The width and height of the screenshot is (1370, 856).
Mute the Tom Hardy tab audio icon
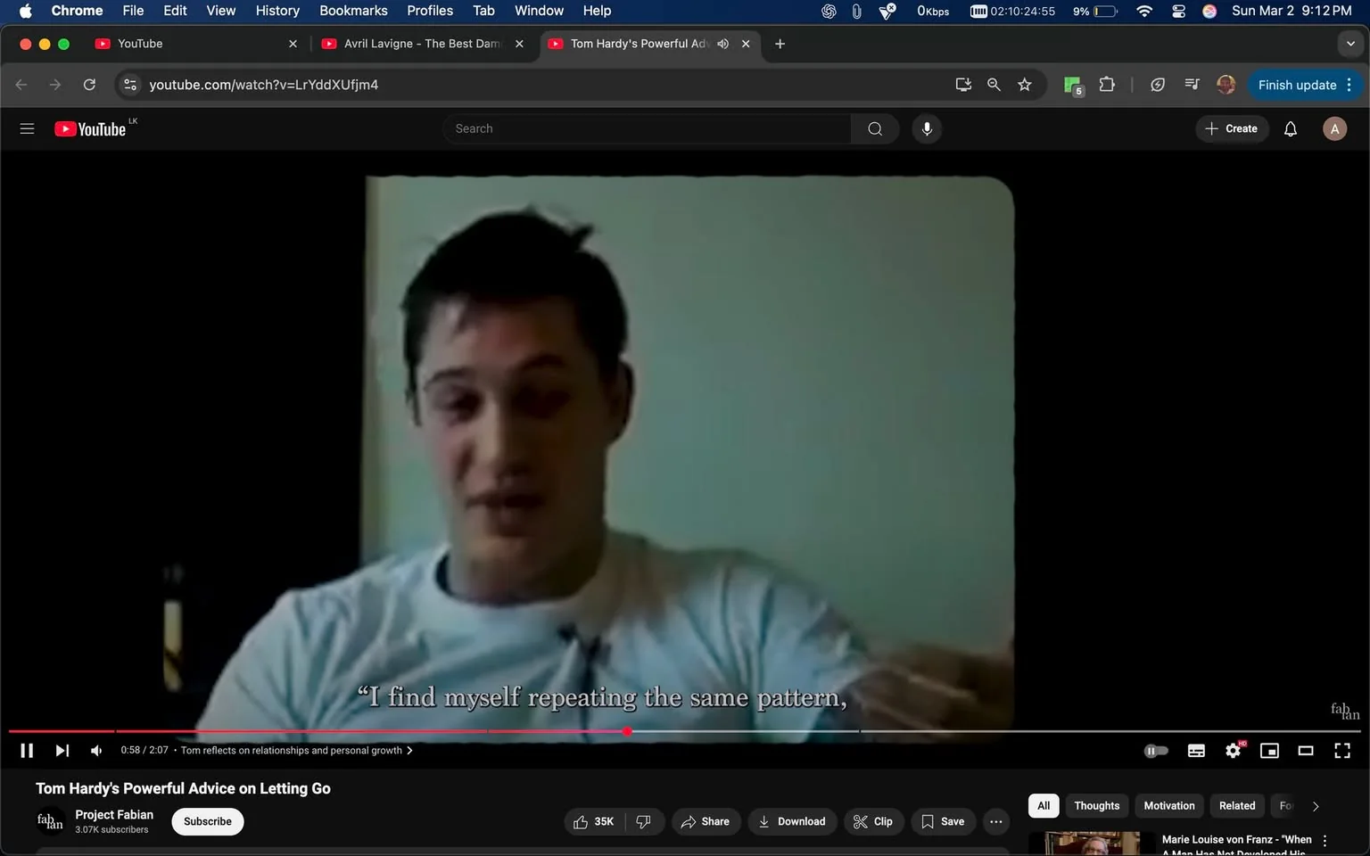coord(722,44)
